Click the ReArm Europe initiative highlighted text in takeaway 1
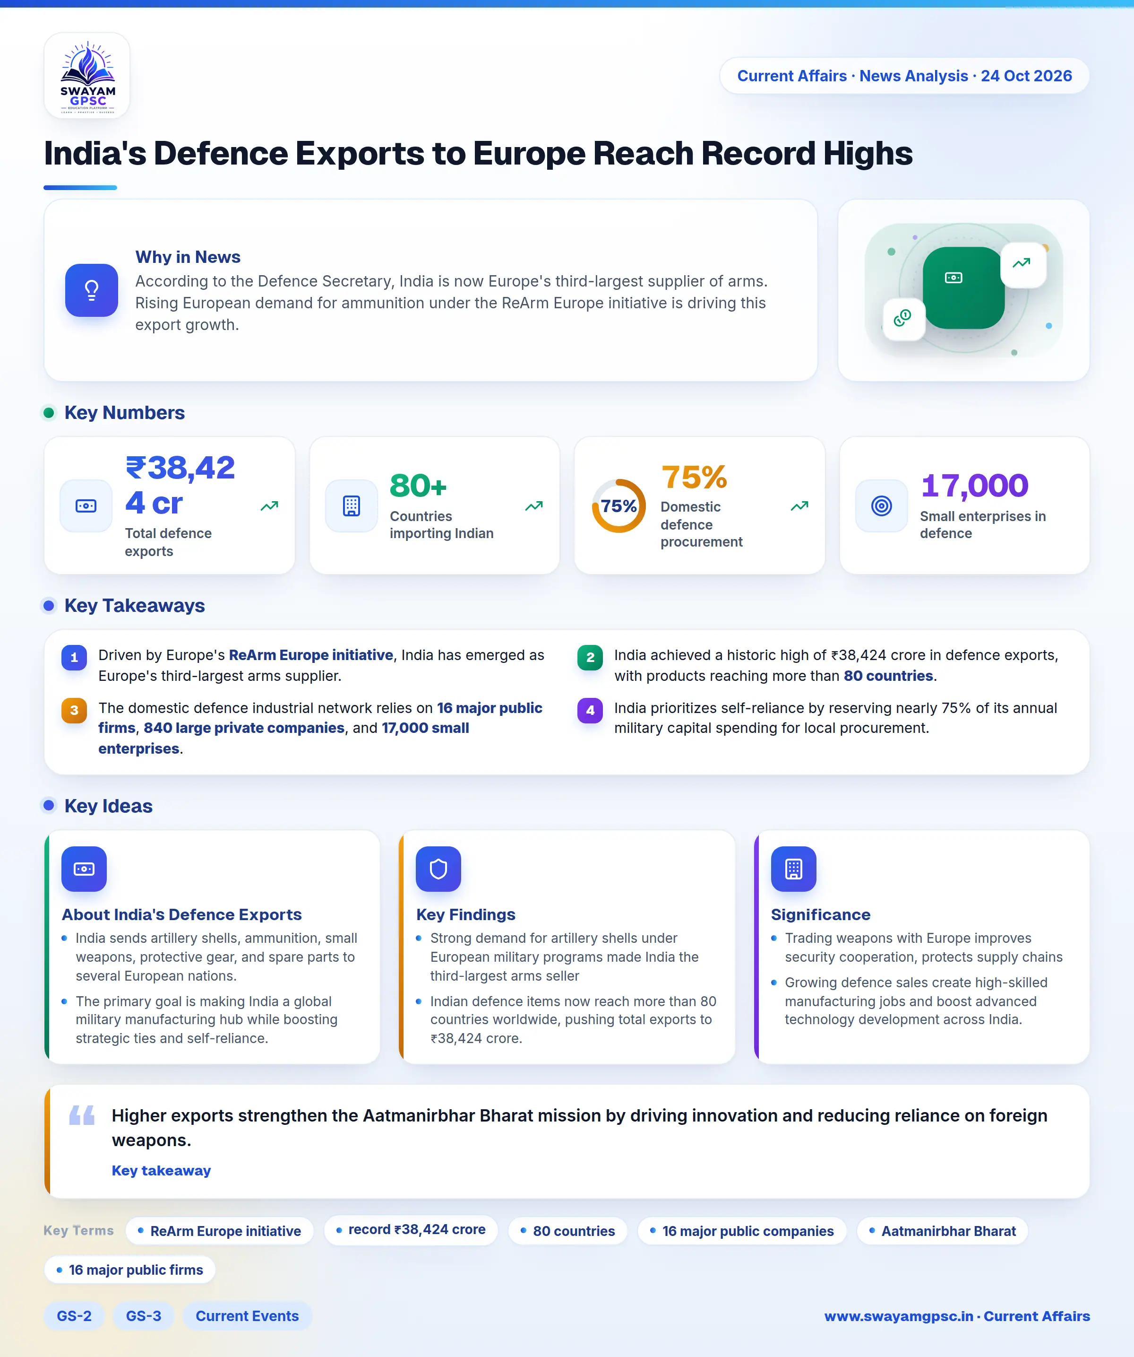The height and width of the screenshot is (1357, 1134). pos(310,655)
